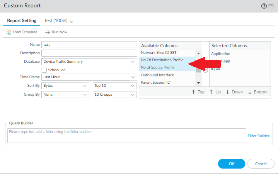Click the Query Builder filter input field
This screenshot has width=278, height=174.
126,136
